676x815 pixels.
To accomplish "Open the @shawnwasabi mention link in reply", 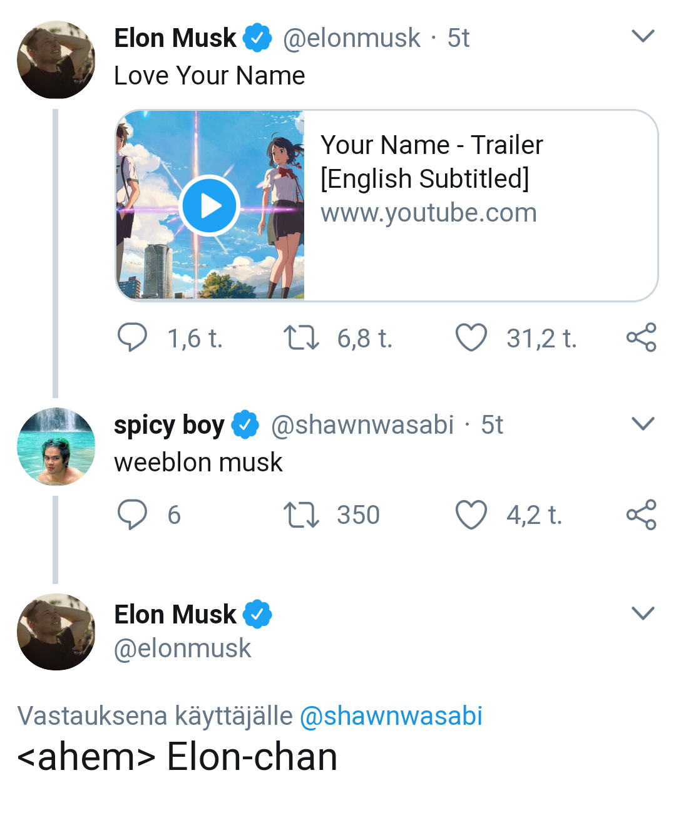I will [x=391, y=715].
